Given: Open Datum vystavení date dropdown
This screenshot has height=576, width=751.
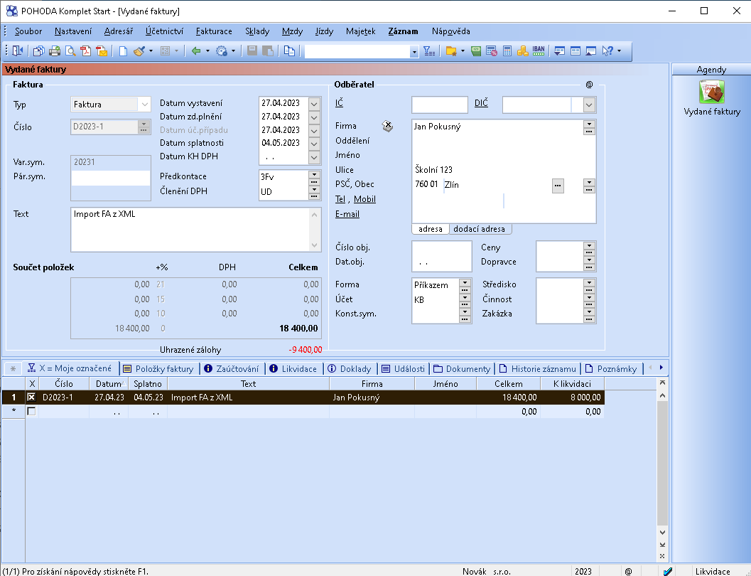Looking at the screenshot, I should (x=314, y=103).
